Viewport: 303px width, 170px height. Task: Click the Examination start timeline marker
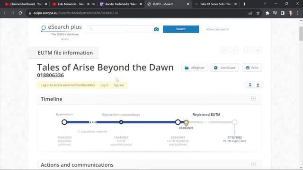point(64,122)
